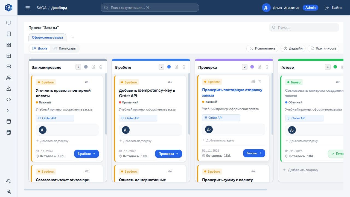Viewport: 350px width, 197px height.
Task: Click the Admin role badge
Action: (x=310, y=8)
